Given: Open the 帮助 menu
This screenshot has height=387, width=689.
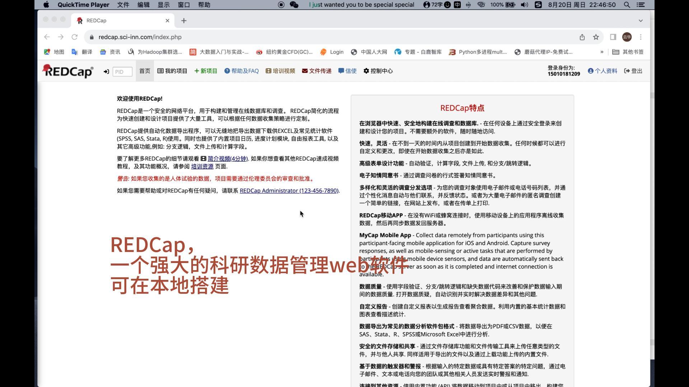Looking at the screenshot, I should (204, 5).
